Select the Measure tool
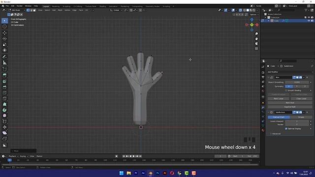 pos(4,62)
